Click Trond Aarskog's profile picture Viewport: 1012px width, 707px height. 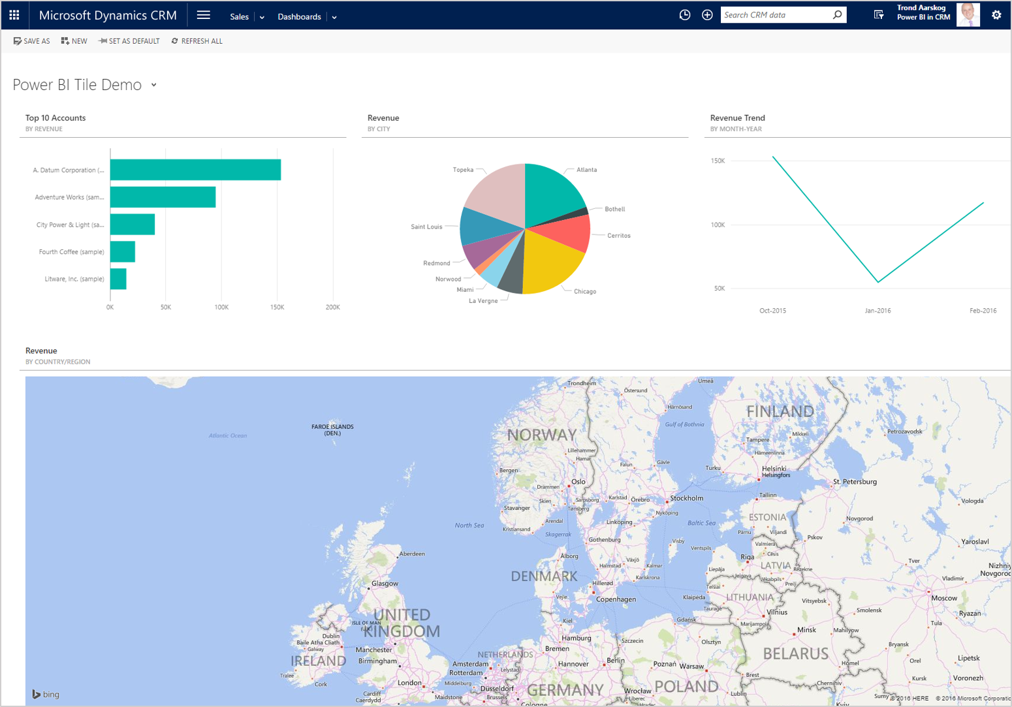968,14
